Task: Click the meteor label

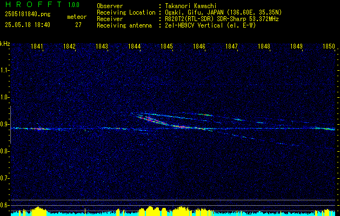Action: tap(77, 17)
